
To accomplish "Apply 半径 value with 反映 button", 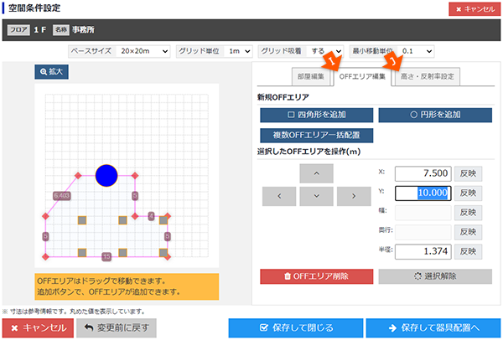I will [x=468, y=251].
